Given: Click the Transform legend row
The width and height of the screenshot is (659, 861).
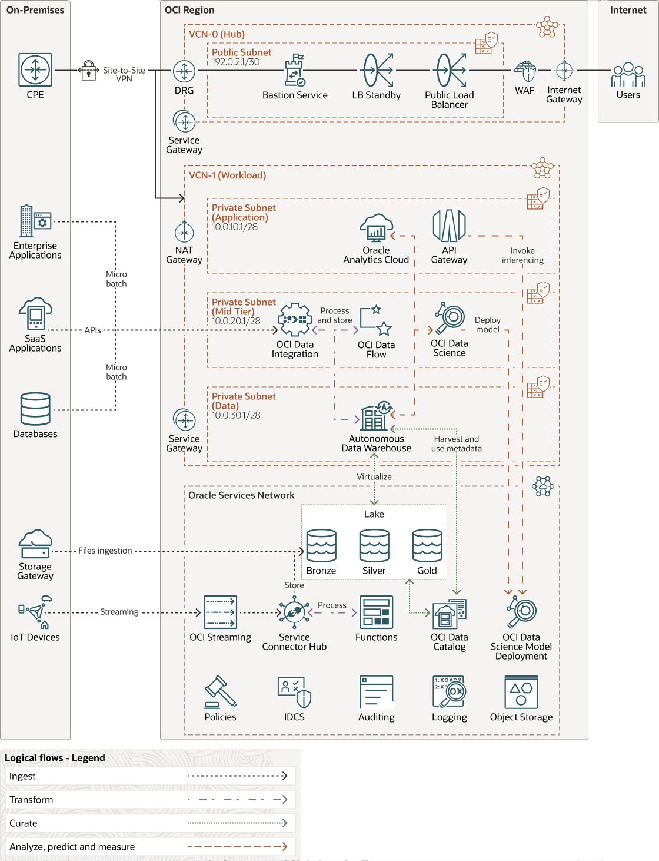Looking at the screenshot, I should click(150, 800).
